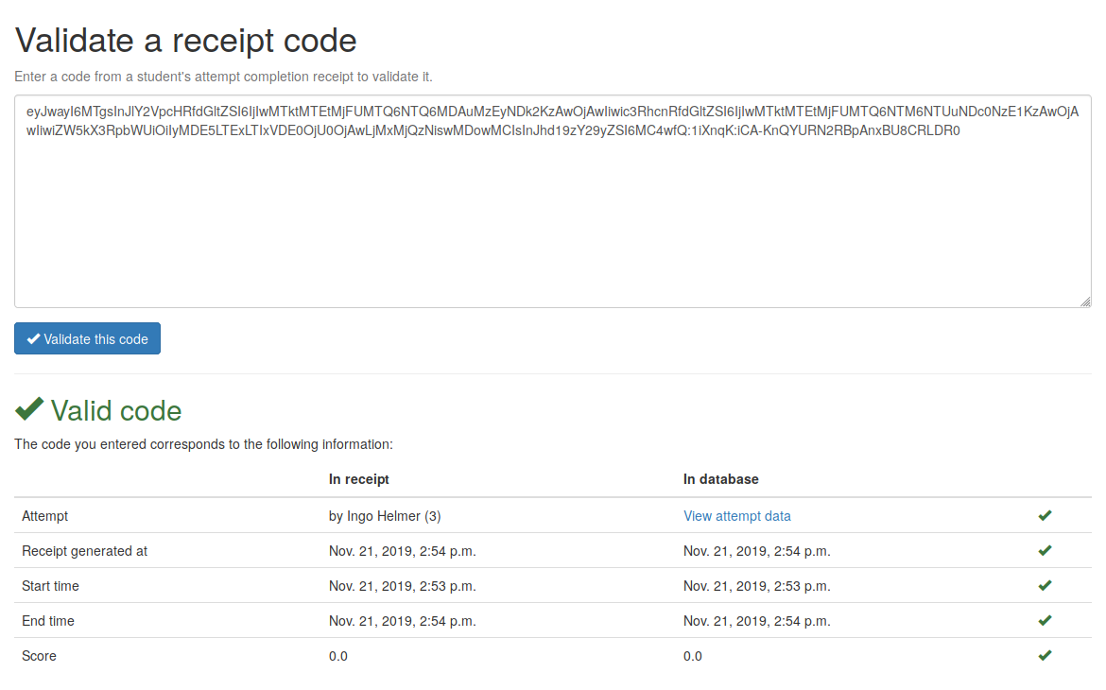Click the large green Valid code checkmark
This screenshot has height=690, width=1106.
tap(29, 408)
